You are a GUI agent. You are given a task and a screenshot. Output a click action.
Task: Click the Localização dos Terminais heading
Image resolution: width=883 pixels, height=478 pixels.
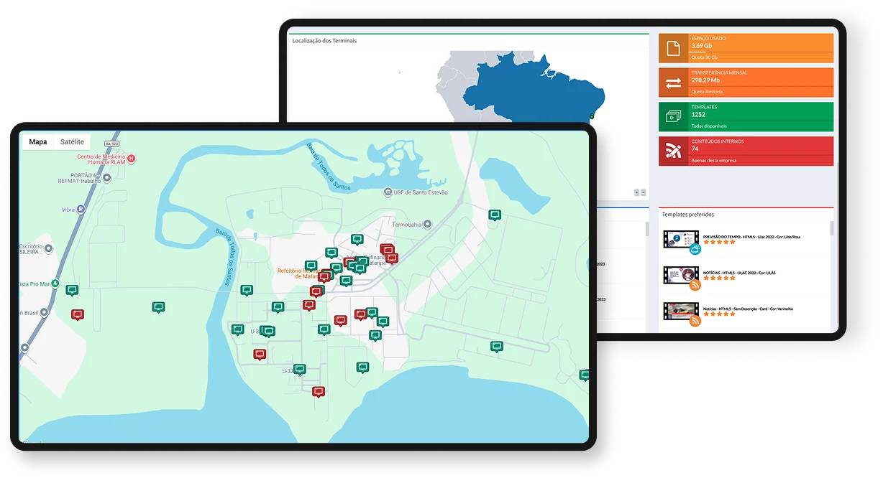click(x=324, y=41)
